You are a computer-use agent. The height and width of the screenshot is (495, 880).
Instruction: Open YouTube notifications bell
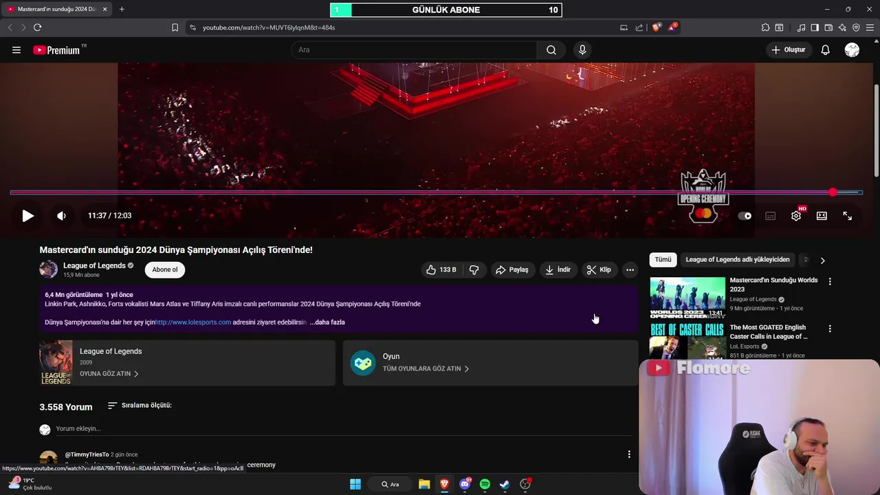coord(826,49)
